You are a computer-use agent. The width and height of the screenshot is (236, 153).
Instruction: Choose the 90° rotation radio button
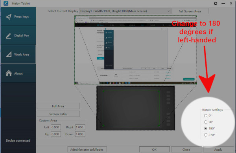pos(206,122)
